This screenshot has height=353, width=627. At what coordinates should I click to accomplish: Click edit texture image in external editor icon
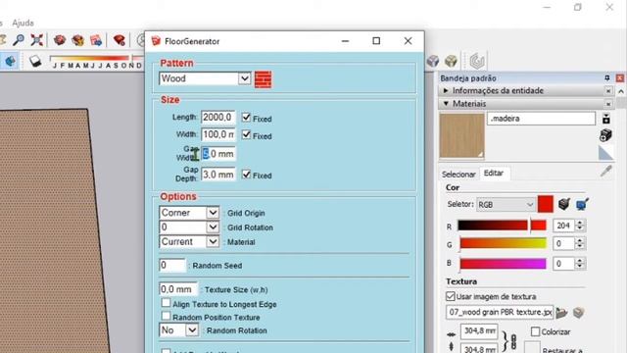579,313
